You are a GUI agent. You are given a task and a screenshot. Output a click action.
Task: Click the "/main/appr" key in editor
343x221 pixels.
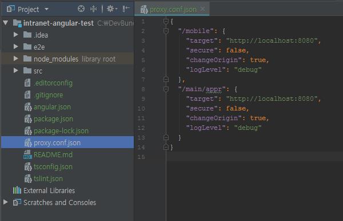tap(202, 89)
